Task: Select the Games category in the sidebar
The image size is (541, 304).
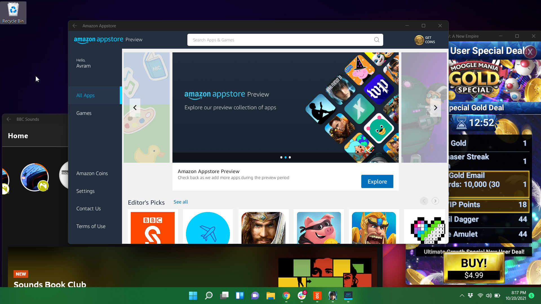Action: point(84,113)
